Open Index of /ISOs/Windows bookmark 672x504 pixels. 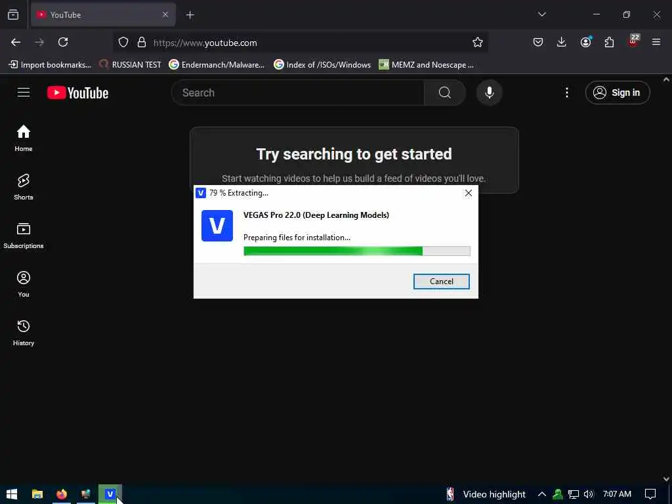point(322,65)
